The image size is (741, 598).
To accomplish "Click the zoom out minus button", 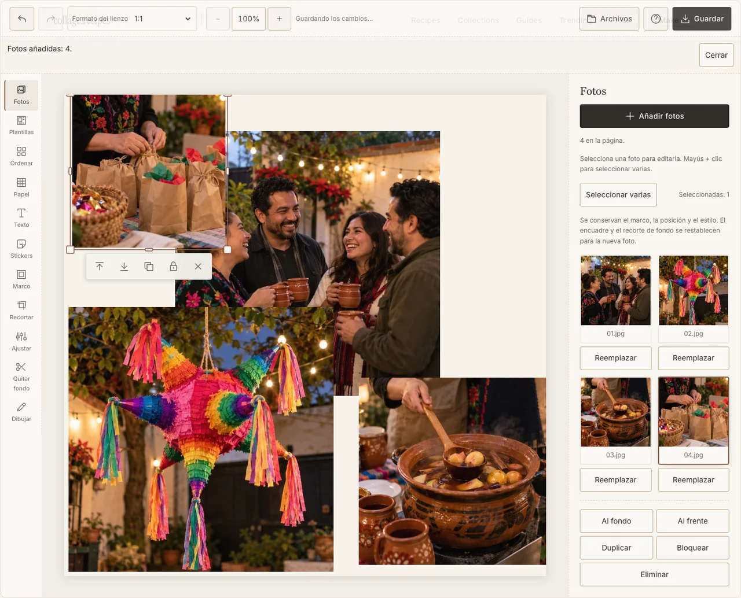I will point(218,19).
